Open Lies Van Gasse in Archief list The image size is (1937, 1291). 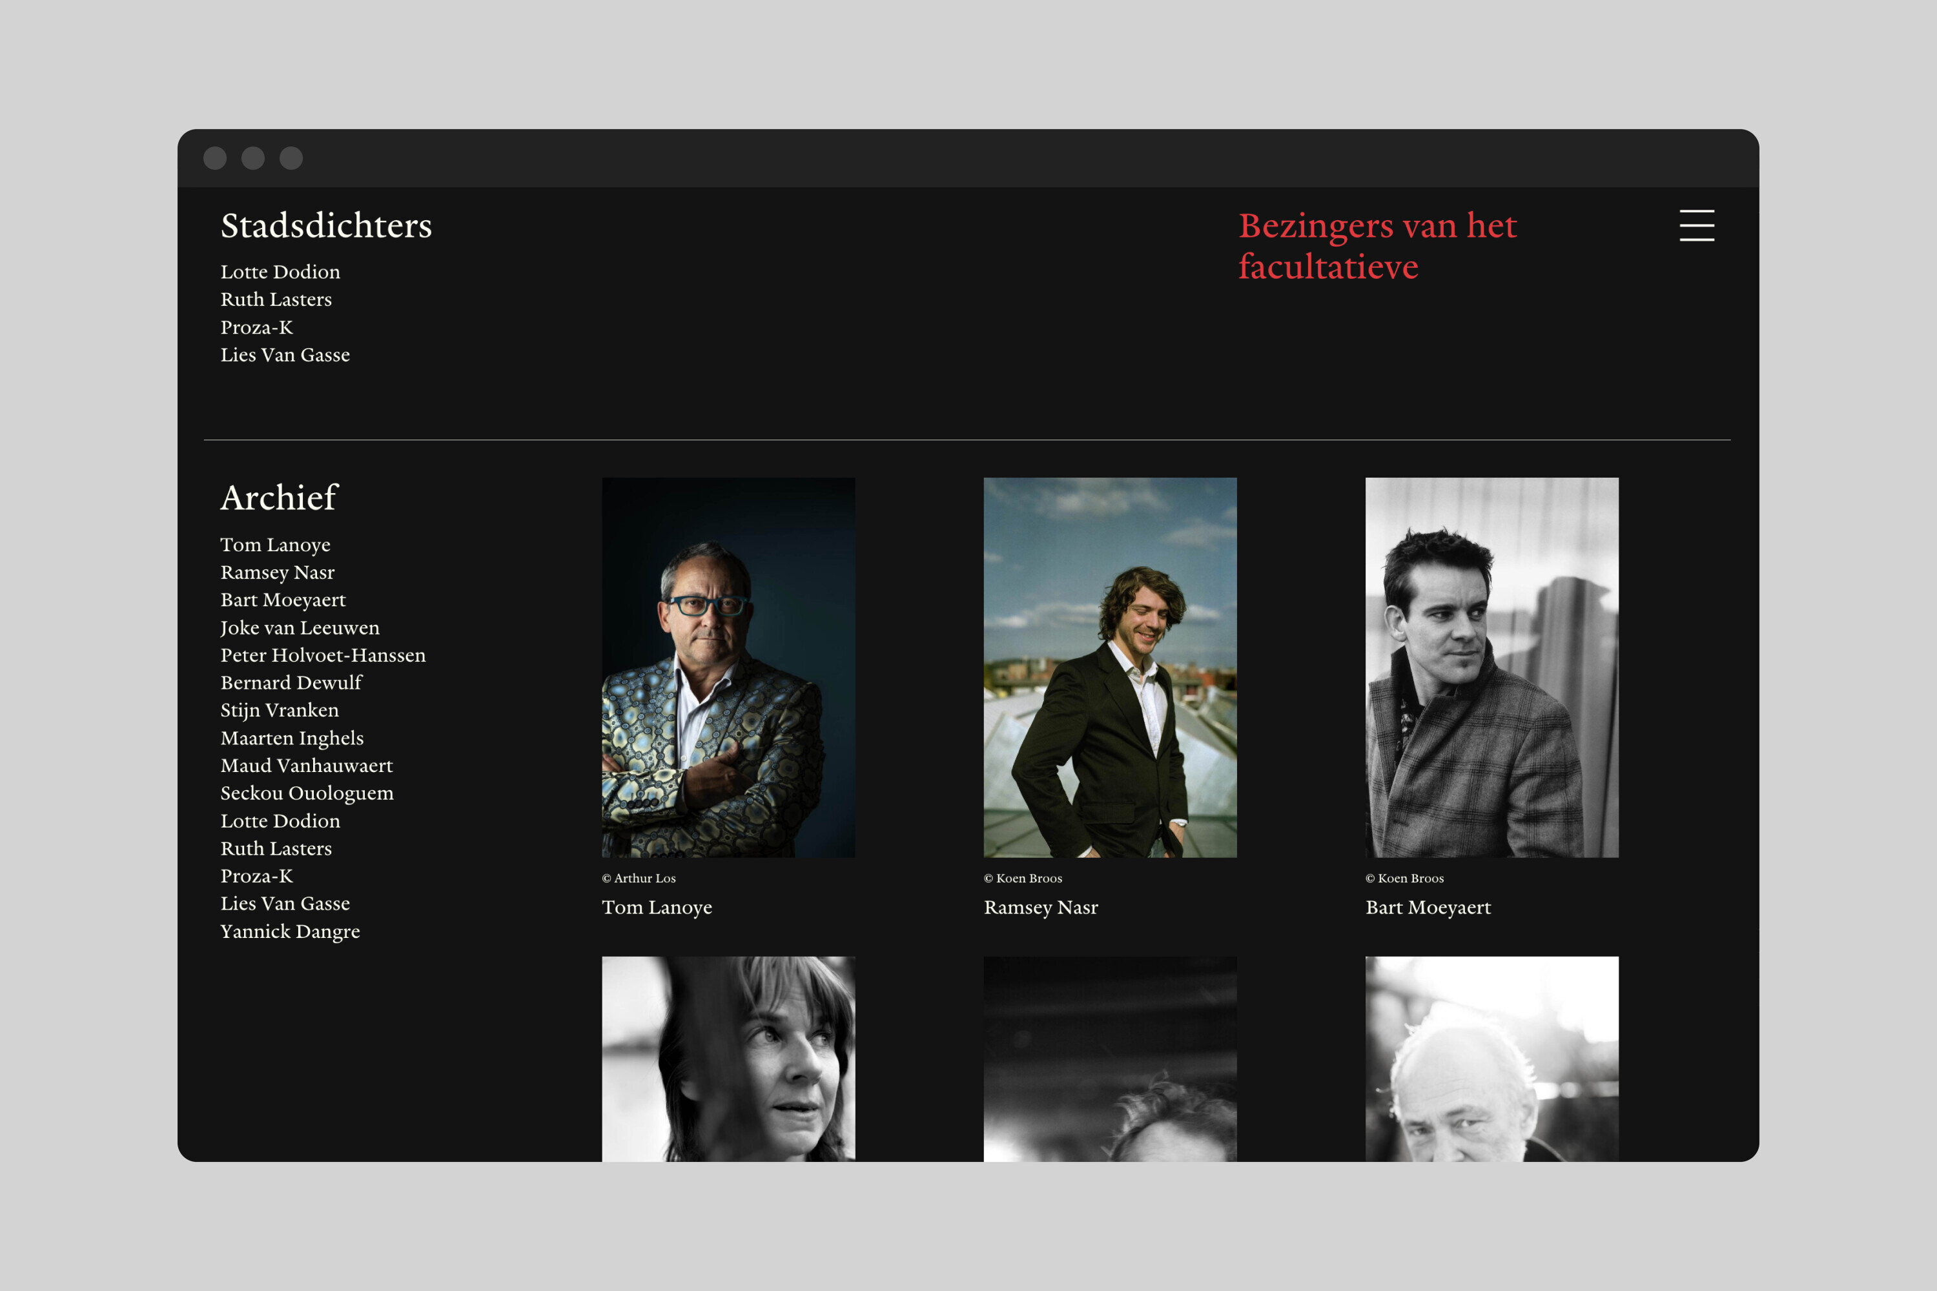[285, 904]
